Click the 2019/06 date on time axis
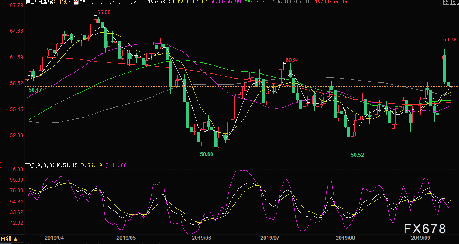The image size is (459, 244). point(201,238)
